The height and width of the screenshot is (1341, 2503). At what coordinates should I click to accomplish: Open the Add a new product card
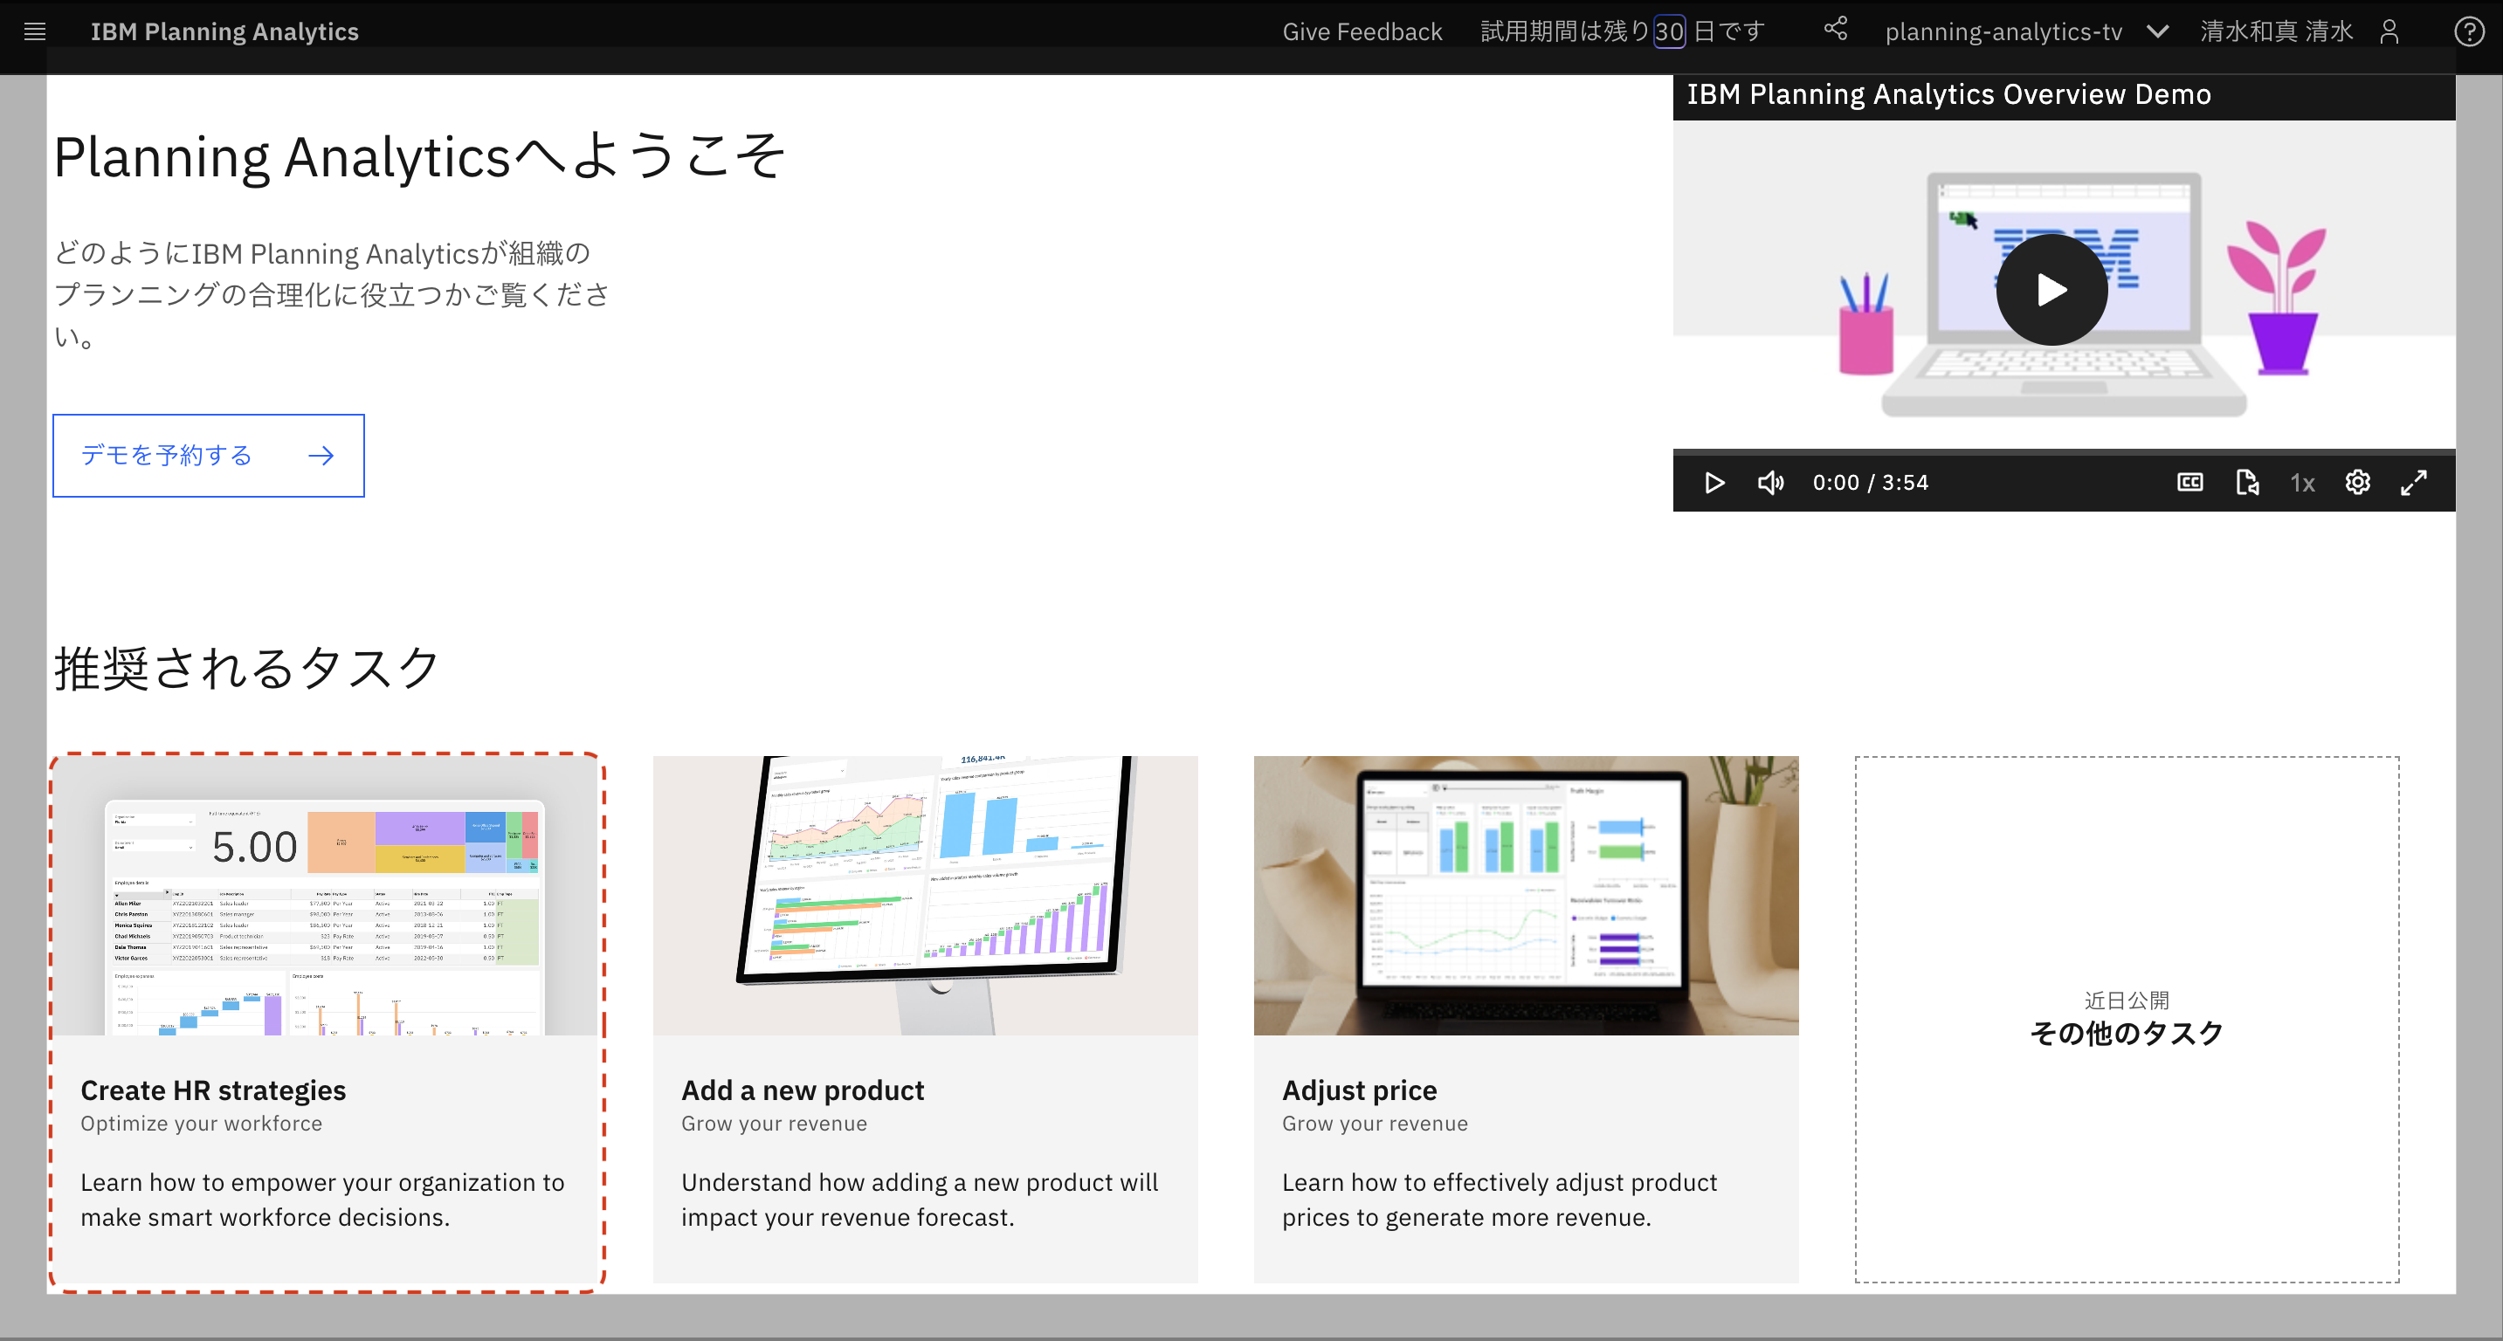(925, 1020)
